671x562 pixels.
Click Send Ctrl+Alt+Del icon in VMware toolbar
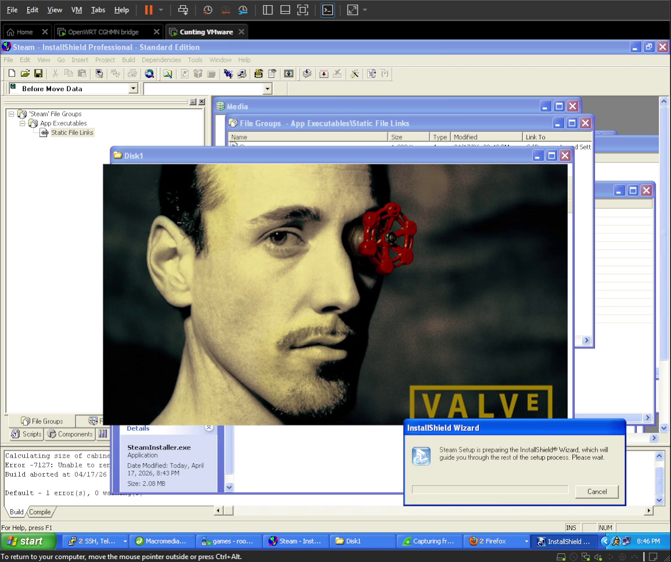point(183,10)
